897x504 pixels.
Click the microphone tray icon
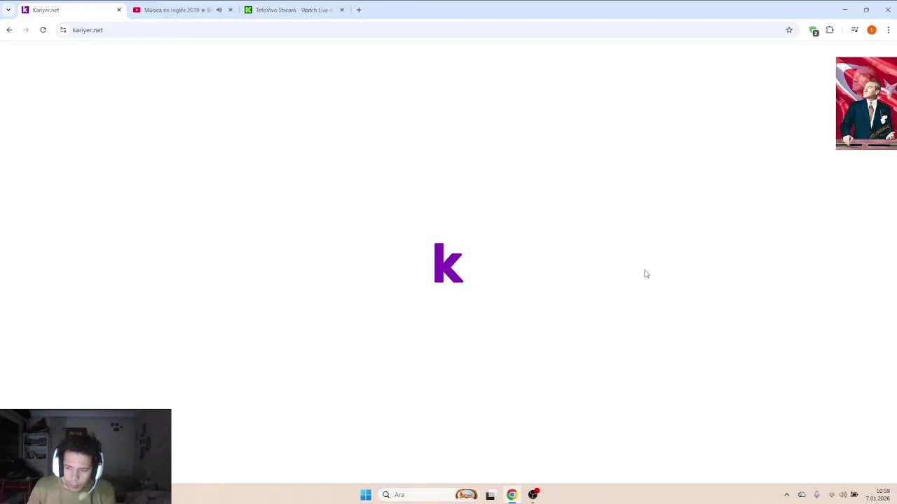point(816,495)
